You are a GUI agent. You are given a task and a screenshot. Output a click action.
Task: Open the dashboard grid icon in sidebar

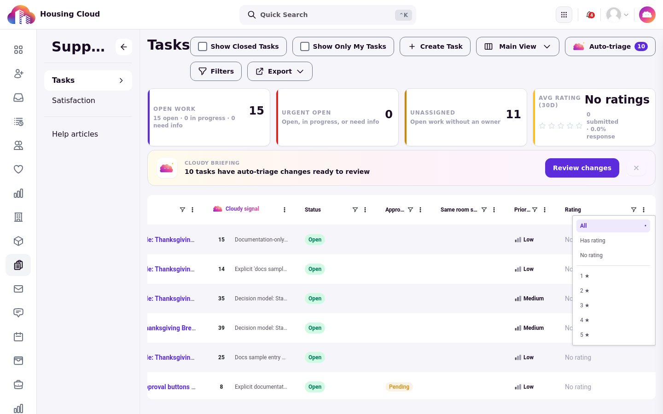18,50
